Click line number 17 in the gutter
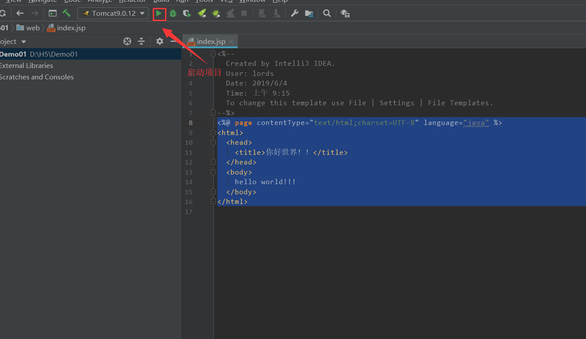Viewport: 586px width, 339px height. pyautogui.click(x=189, y=211)
